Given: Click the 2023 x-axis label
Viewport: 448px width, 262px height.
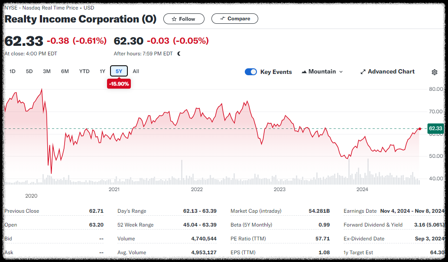Looking at the screenshot, I should click(279, 189).
